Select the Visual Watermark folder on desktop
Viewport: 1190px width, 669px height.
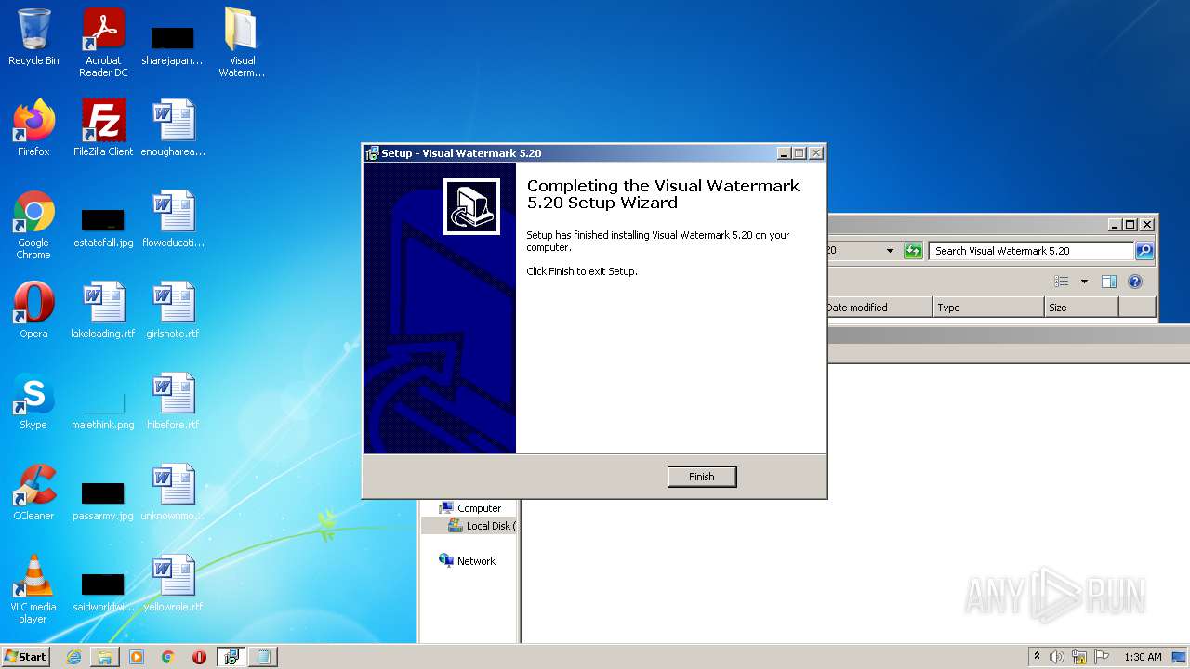(x=242, y=43)
